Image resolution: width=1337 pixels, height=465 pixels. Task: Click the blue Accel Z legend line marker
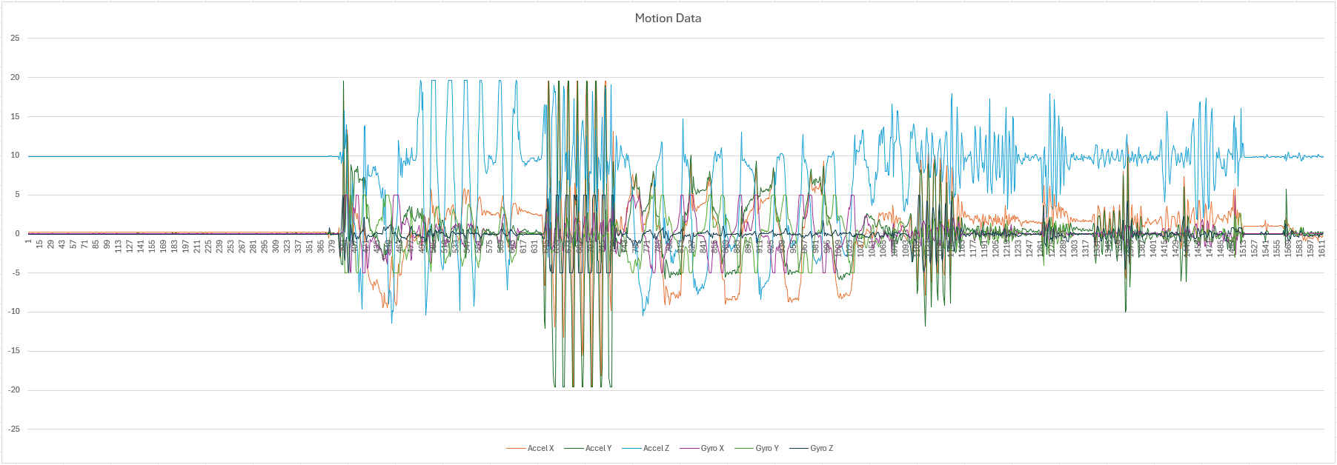(631, 448)
